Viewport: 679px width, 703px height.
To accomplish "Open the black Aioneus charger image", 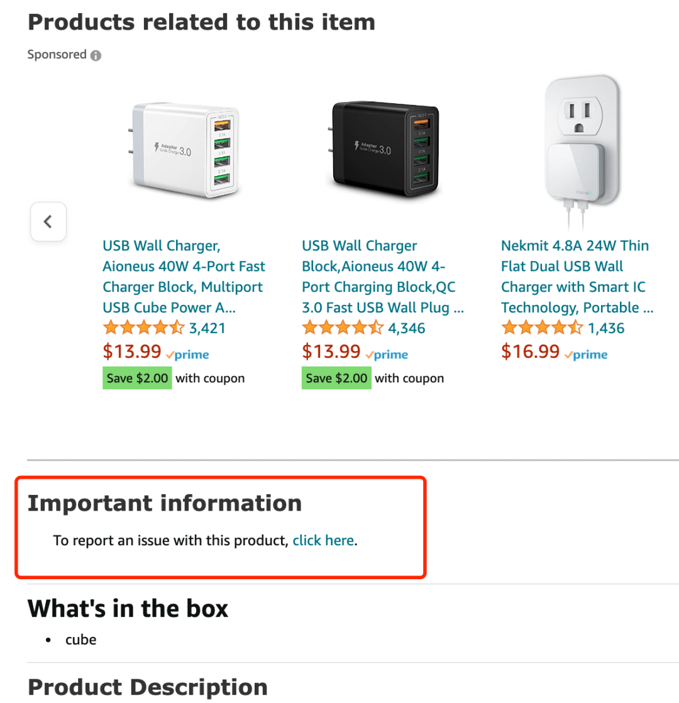I will click(385, 148).
